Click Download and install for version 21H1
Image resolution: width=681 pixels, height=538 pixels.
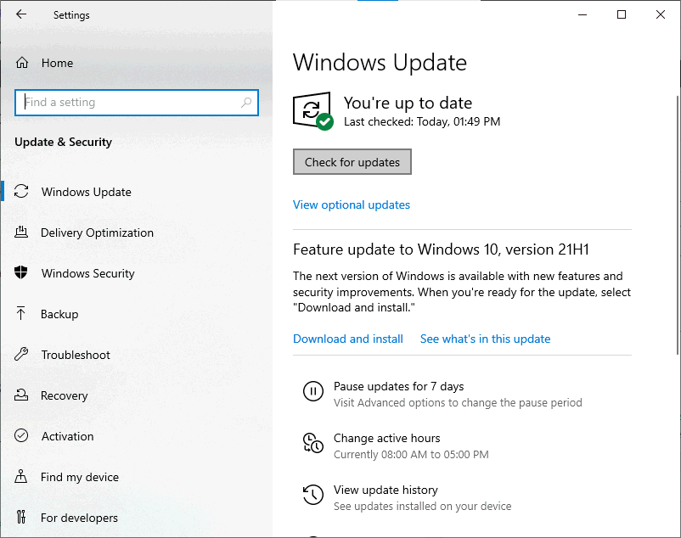(347, 339)
